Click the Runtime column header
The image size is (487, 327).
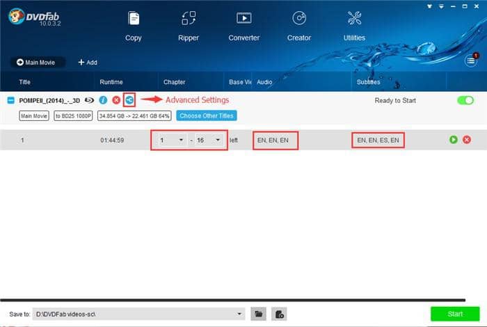coord(111,82)
